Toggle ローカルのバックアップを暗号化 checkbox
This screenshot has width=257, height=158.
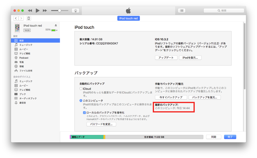[84, 112]
